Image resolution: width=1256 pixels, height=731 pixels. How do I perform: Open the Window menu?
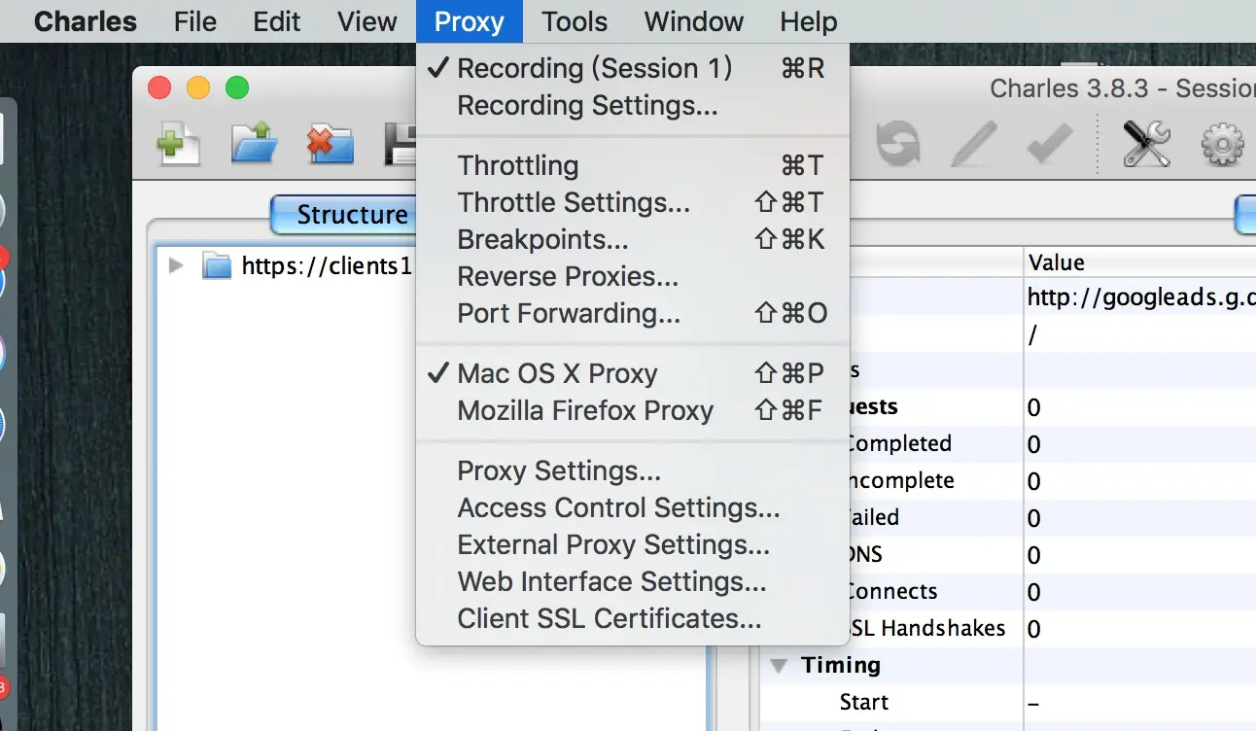(694, 21)
